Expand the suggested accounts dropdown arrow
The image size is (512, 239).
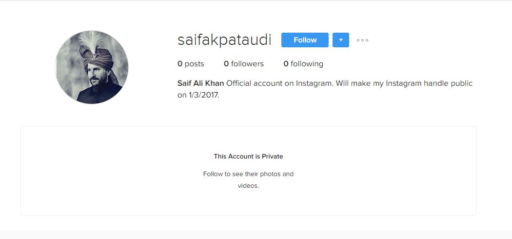coord(340,40)
